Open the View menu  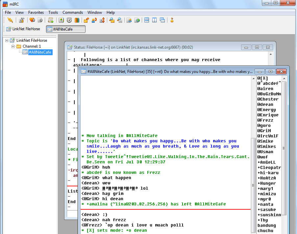click(x=19, y=12)
